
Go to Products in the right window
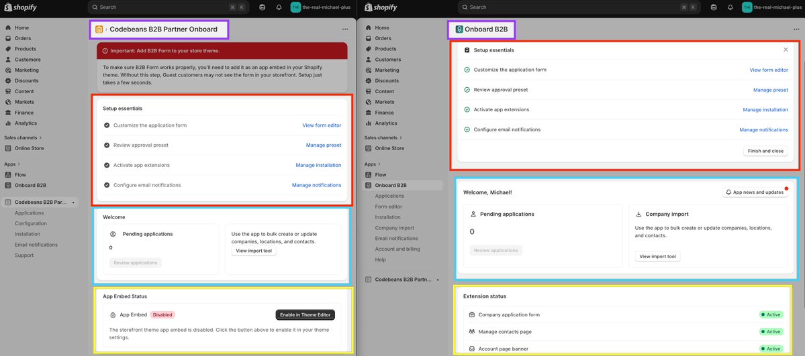385,49
